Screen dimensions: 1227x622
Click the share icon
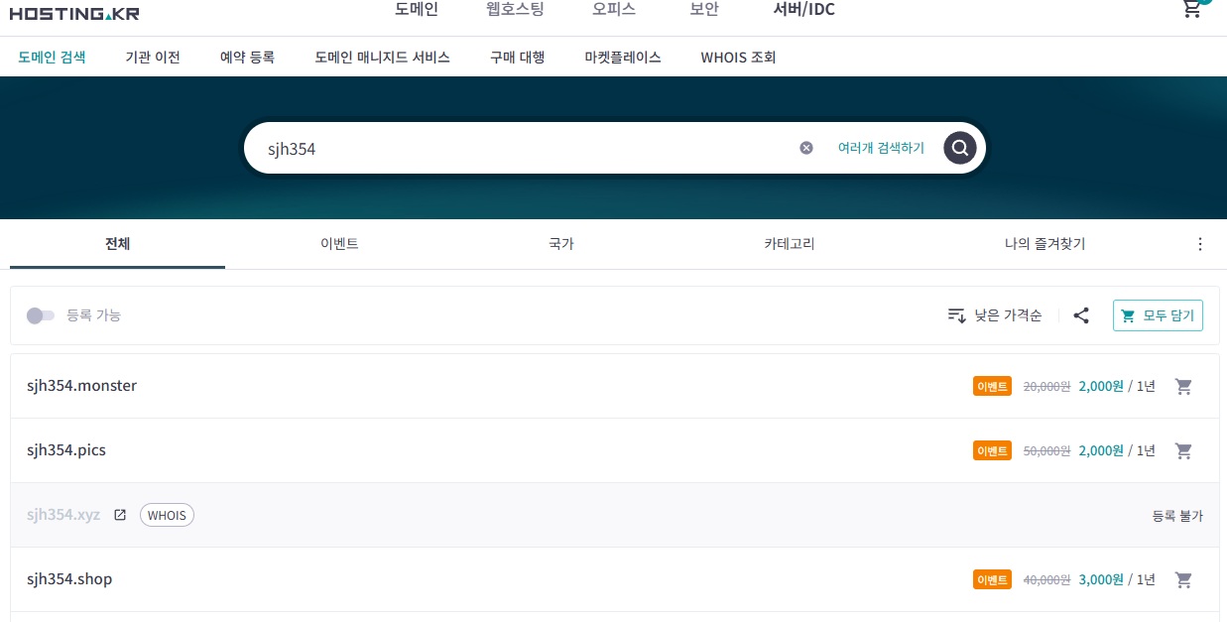coord(1081,315)
